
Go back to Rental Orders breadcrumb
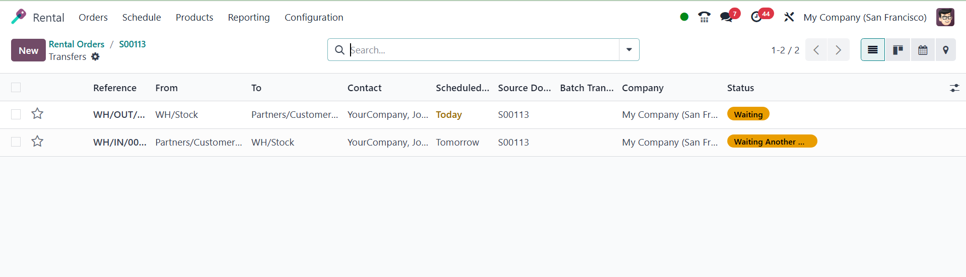(77, 44)
